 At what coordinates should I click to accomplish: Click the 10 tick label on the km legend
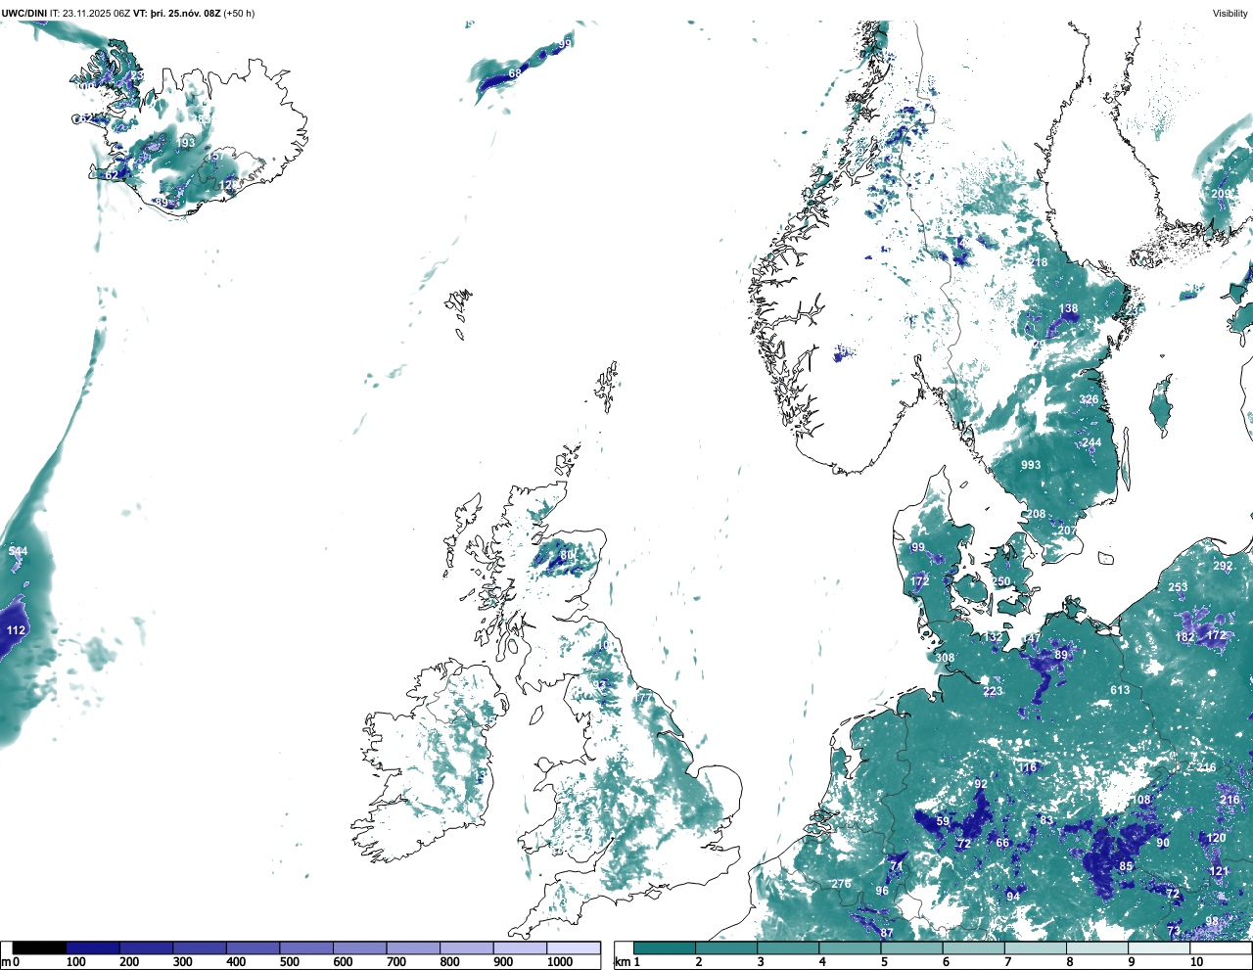1196,962
